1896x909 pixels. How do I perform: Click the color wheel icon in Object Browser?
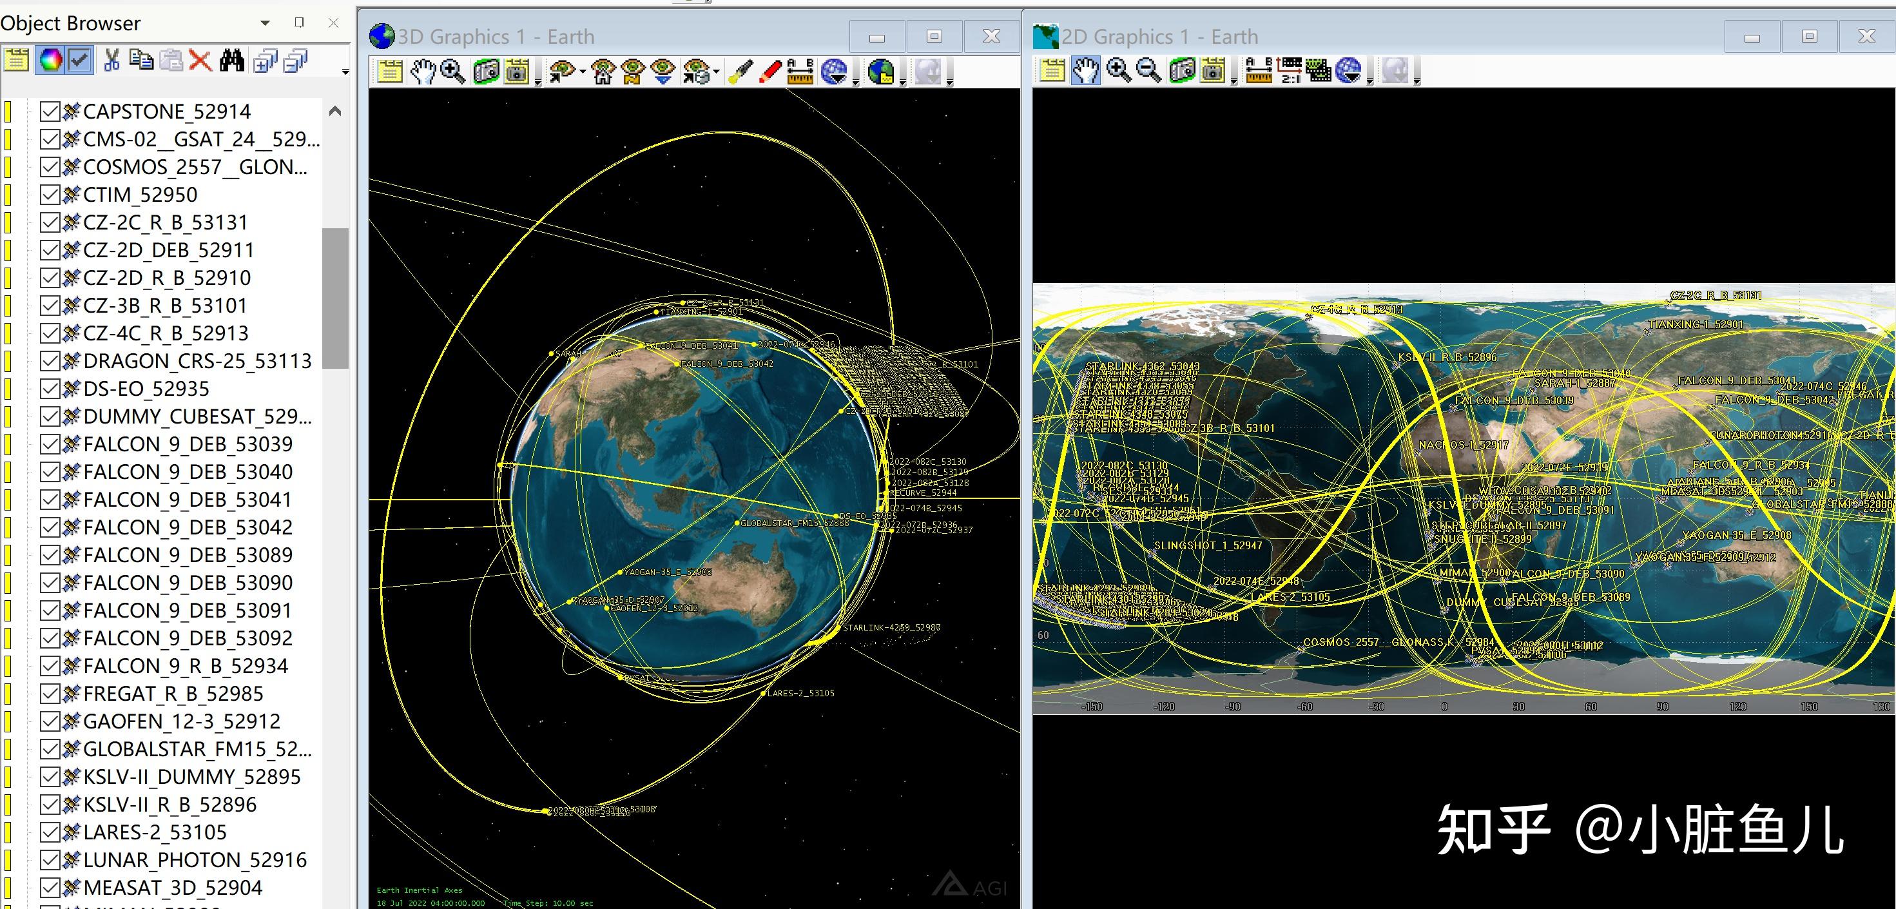point(50,61)
